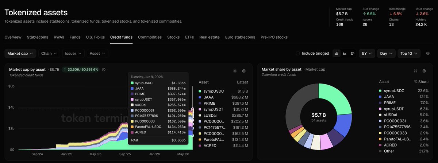Click the 90d change 6.8% stat
Image resolution: width=438 pixels, height=163 pixels.
(x=397, y=12)
